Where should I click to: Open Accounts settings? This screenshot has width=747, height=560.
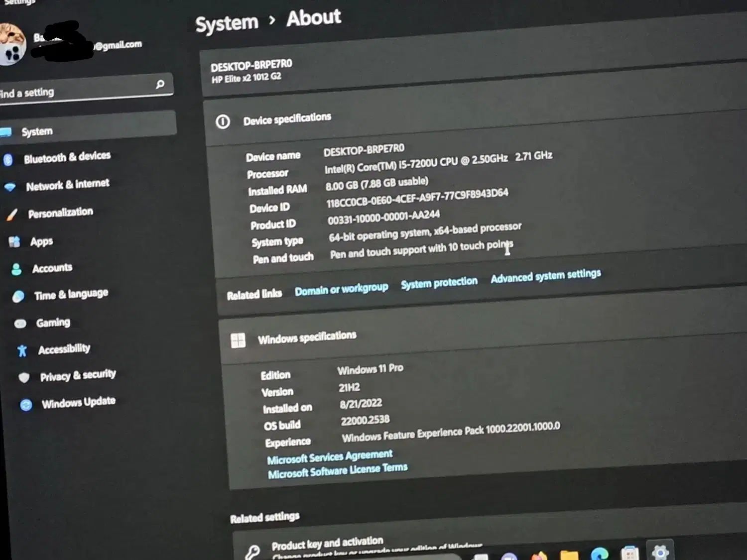(52, 268)
